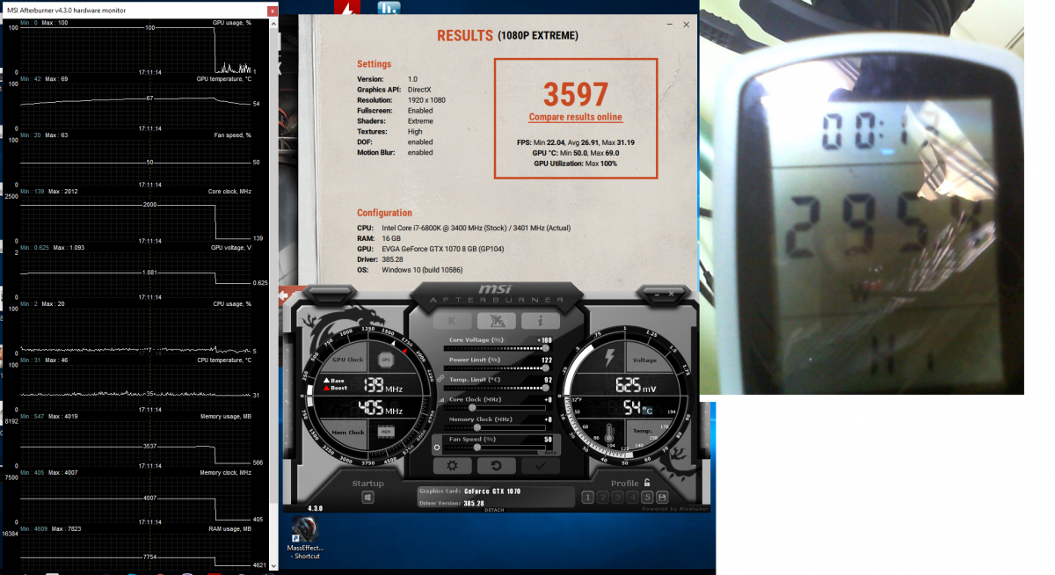Click the CPU temperature graph title
The height and width of the screenshot is (575, 1055).
coord(224,360)
